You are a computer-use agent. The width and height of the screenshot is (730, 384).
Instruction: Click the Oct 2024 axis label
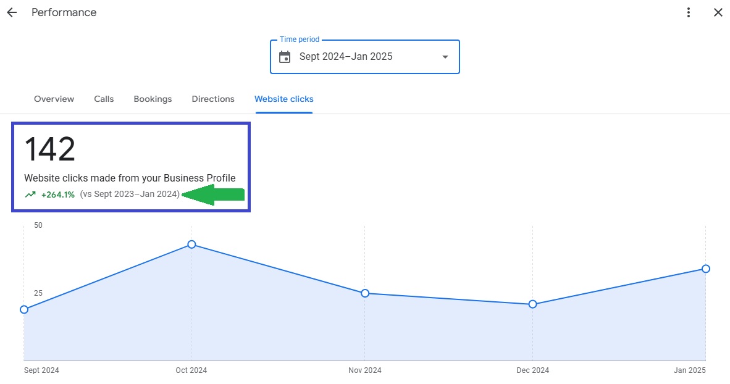click(x=191, y=370)
